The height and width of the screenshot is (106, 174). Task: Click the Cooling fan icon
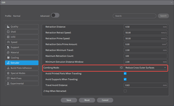[8, 58]
